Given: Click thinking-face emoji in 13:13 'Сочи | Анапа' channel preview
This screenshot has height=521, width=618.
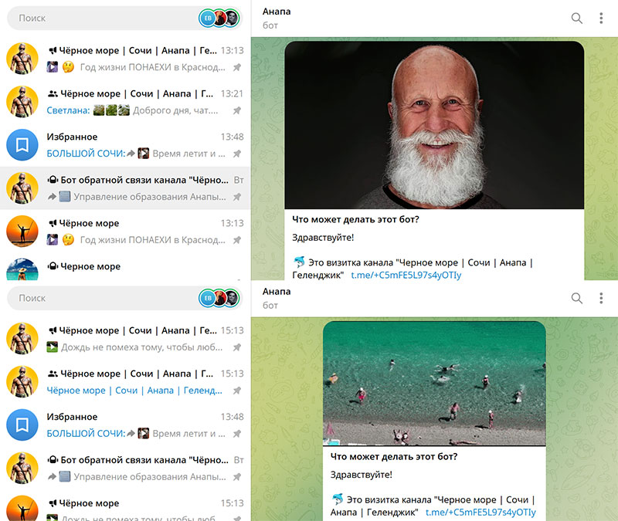Looking at the screenshot, I should point(68,67).
